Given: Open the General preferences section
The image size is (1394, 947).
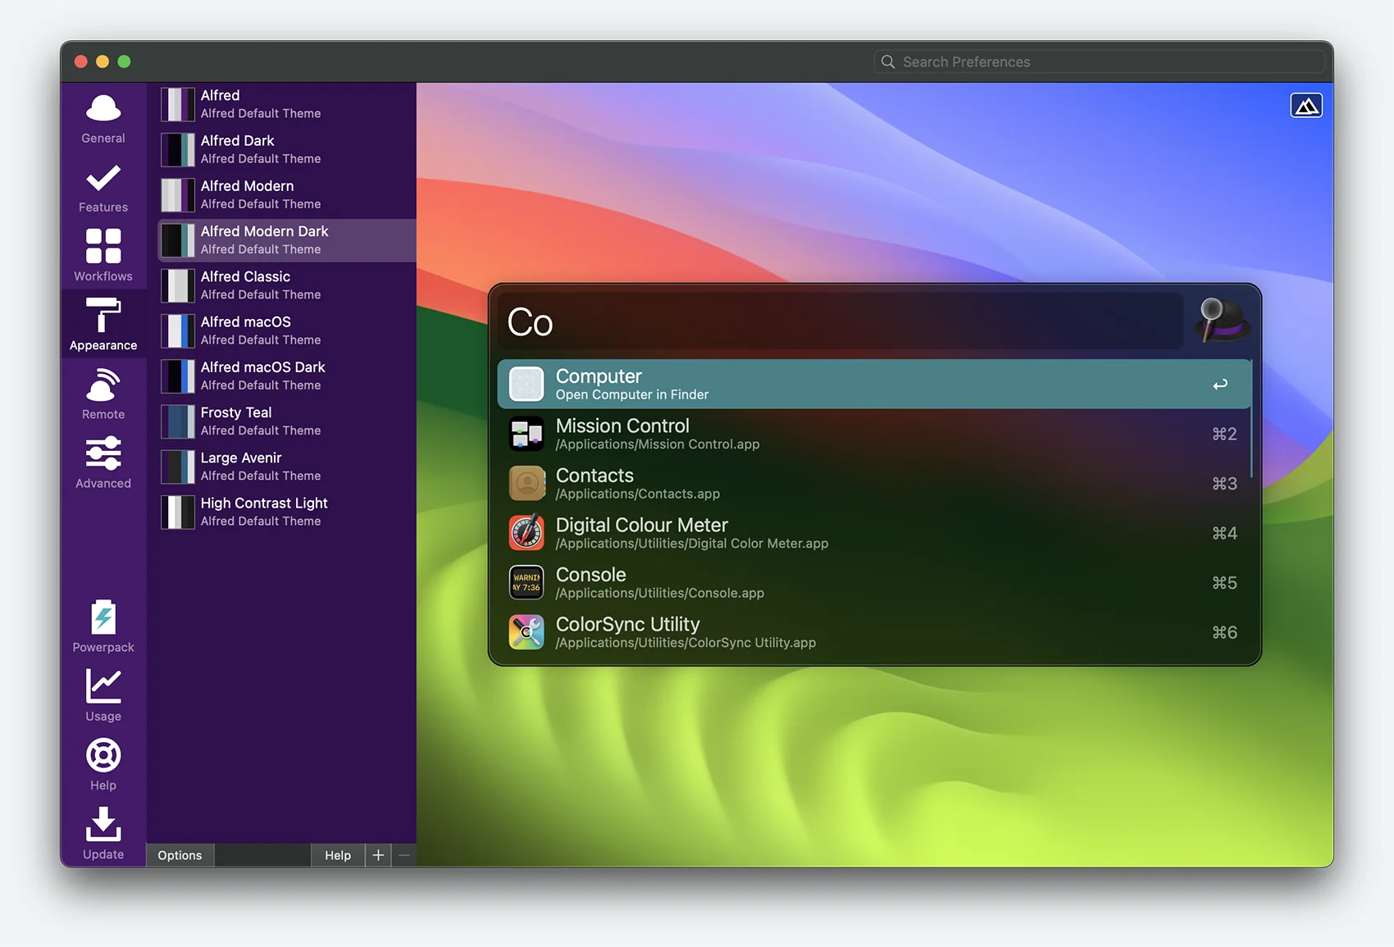Looking at the screenshot, I should coord(103,118).
